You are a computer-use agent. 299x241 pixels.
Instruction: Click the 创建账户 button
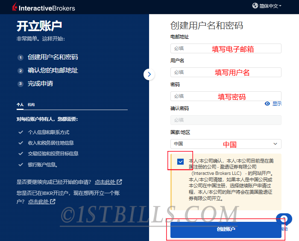click(226, 229)
